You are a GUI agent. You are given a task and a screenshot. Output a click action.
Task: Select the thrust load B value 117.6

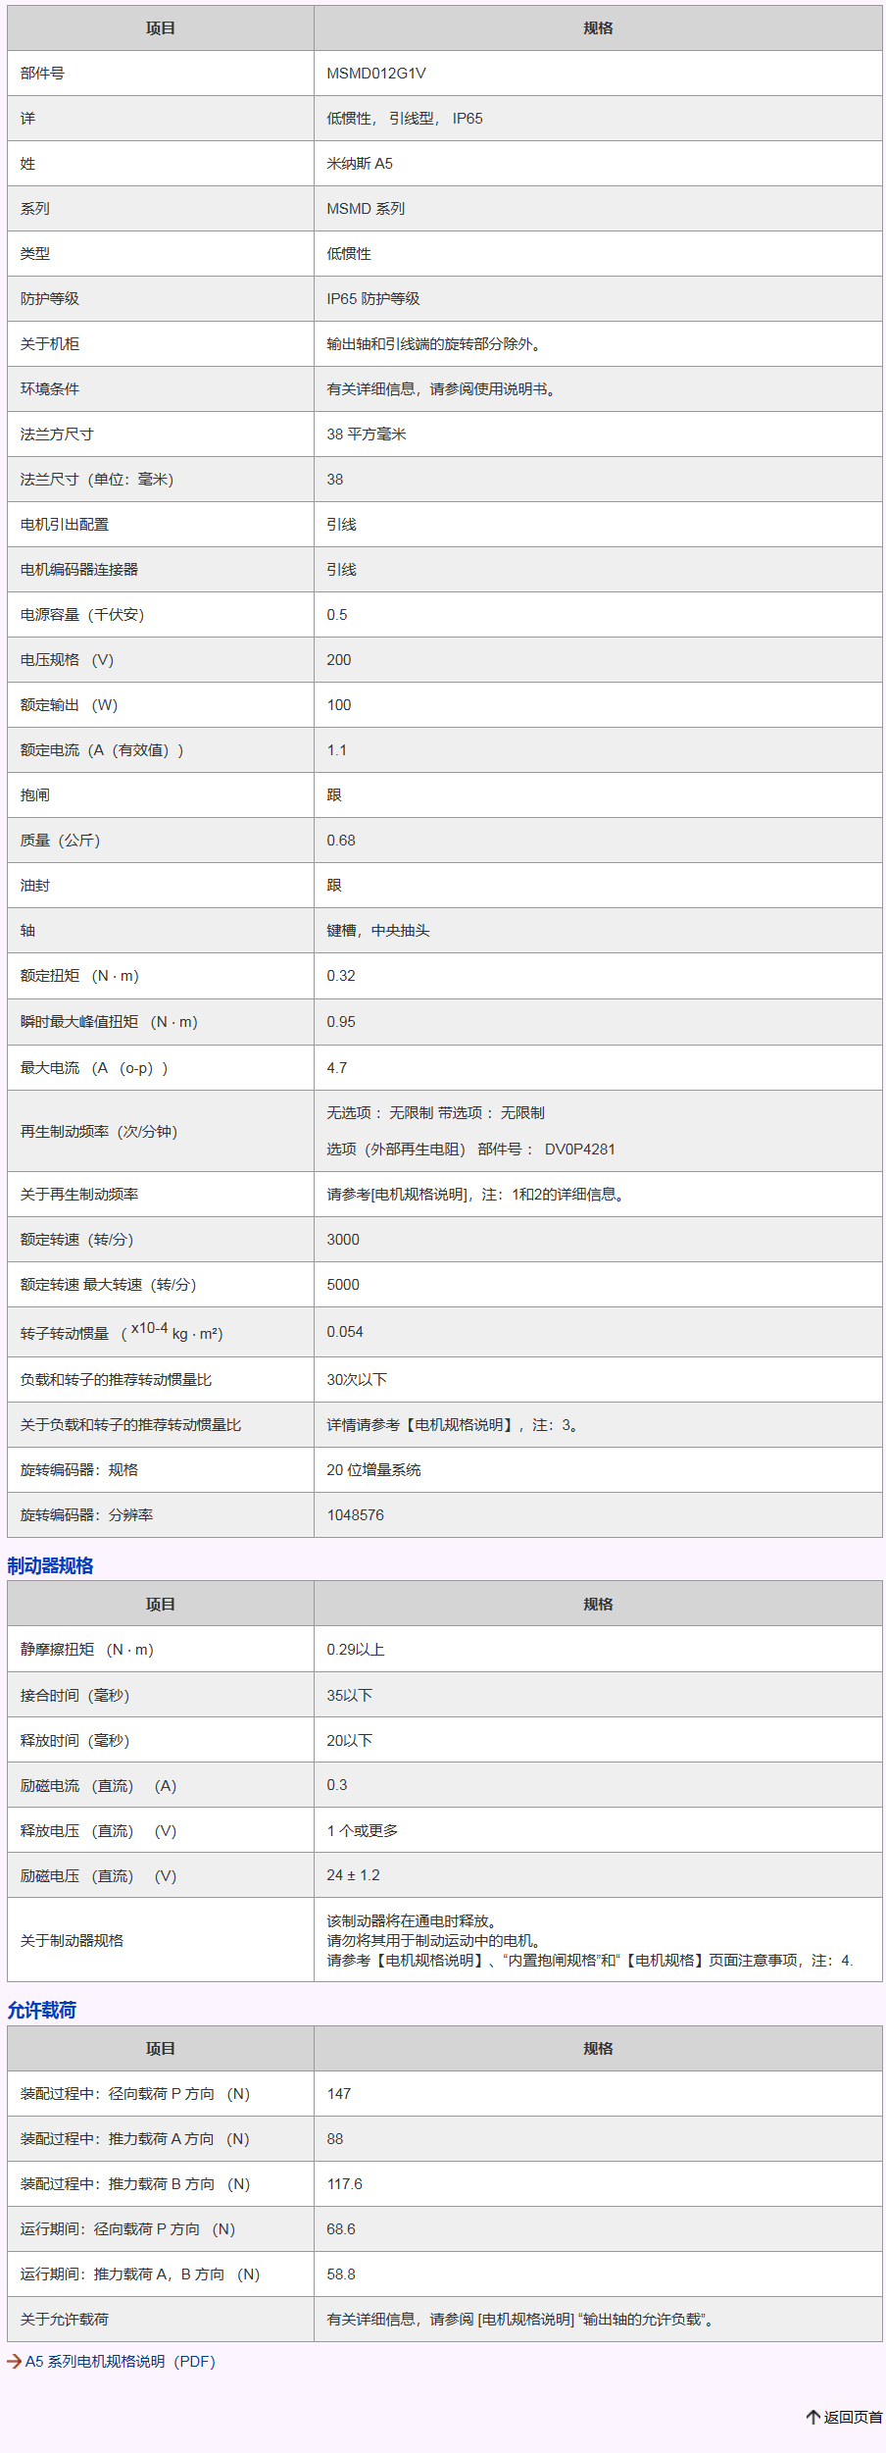pos(345,2184)
